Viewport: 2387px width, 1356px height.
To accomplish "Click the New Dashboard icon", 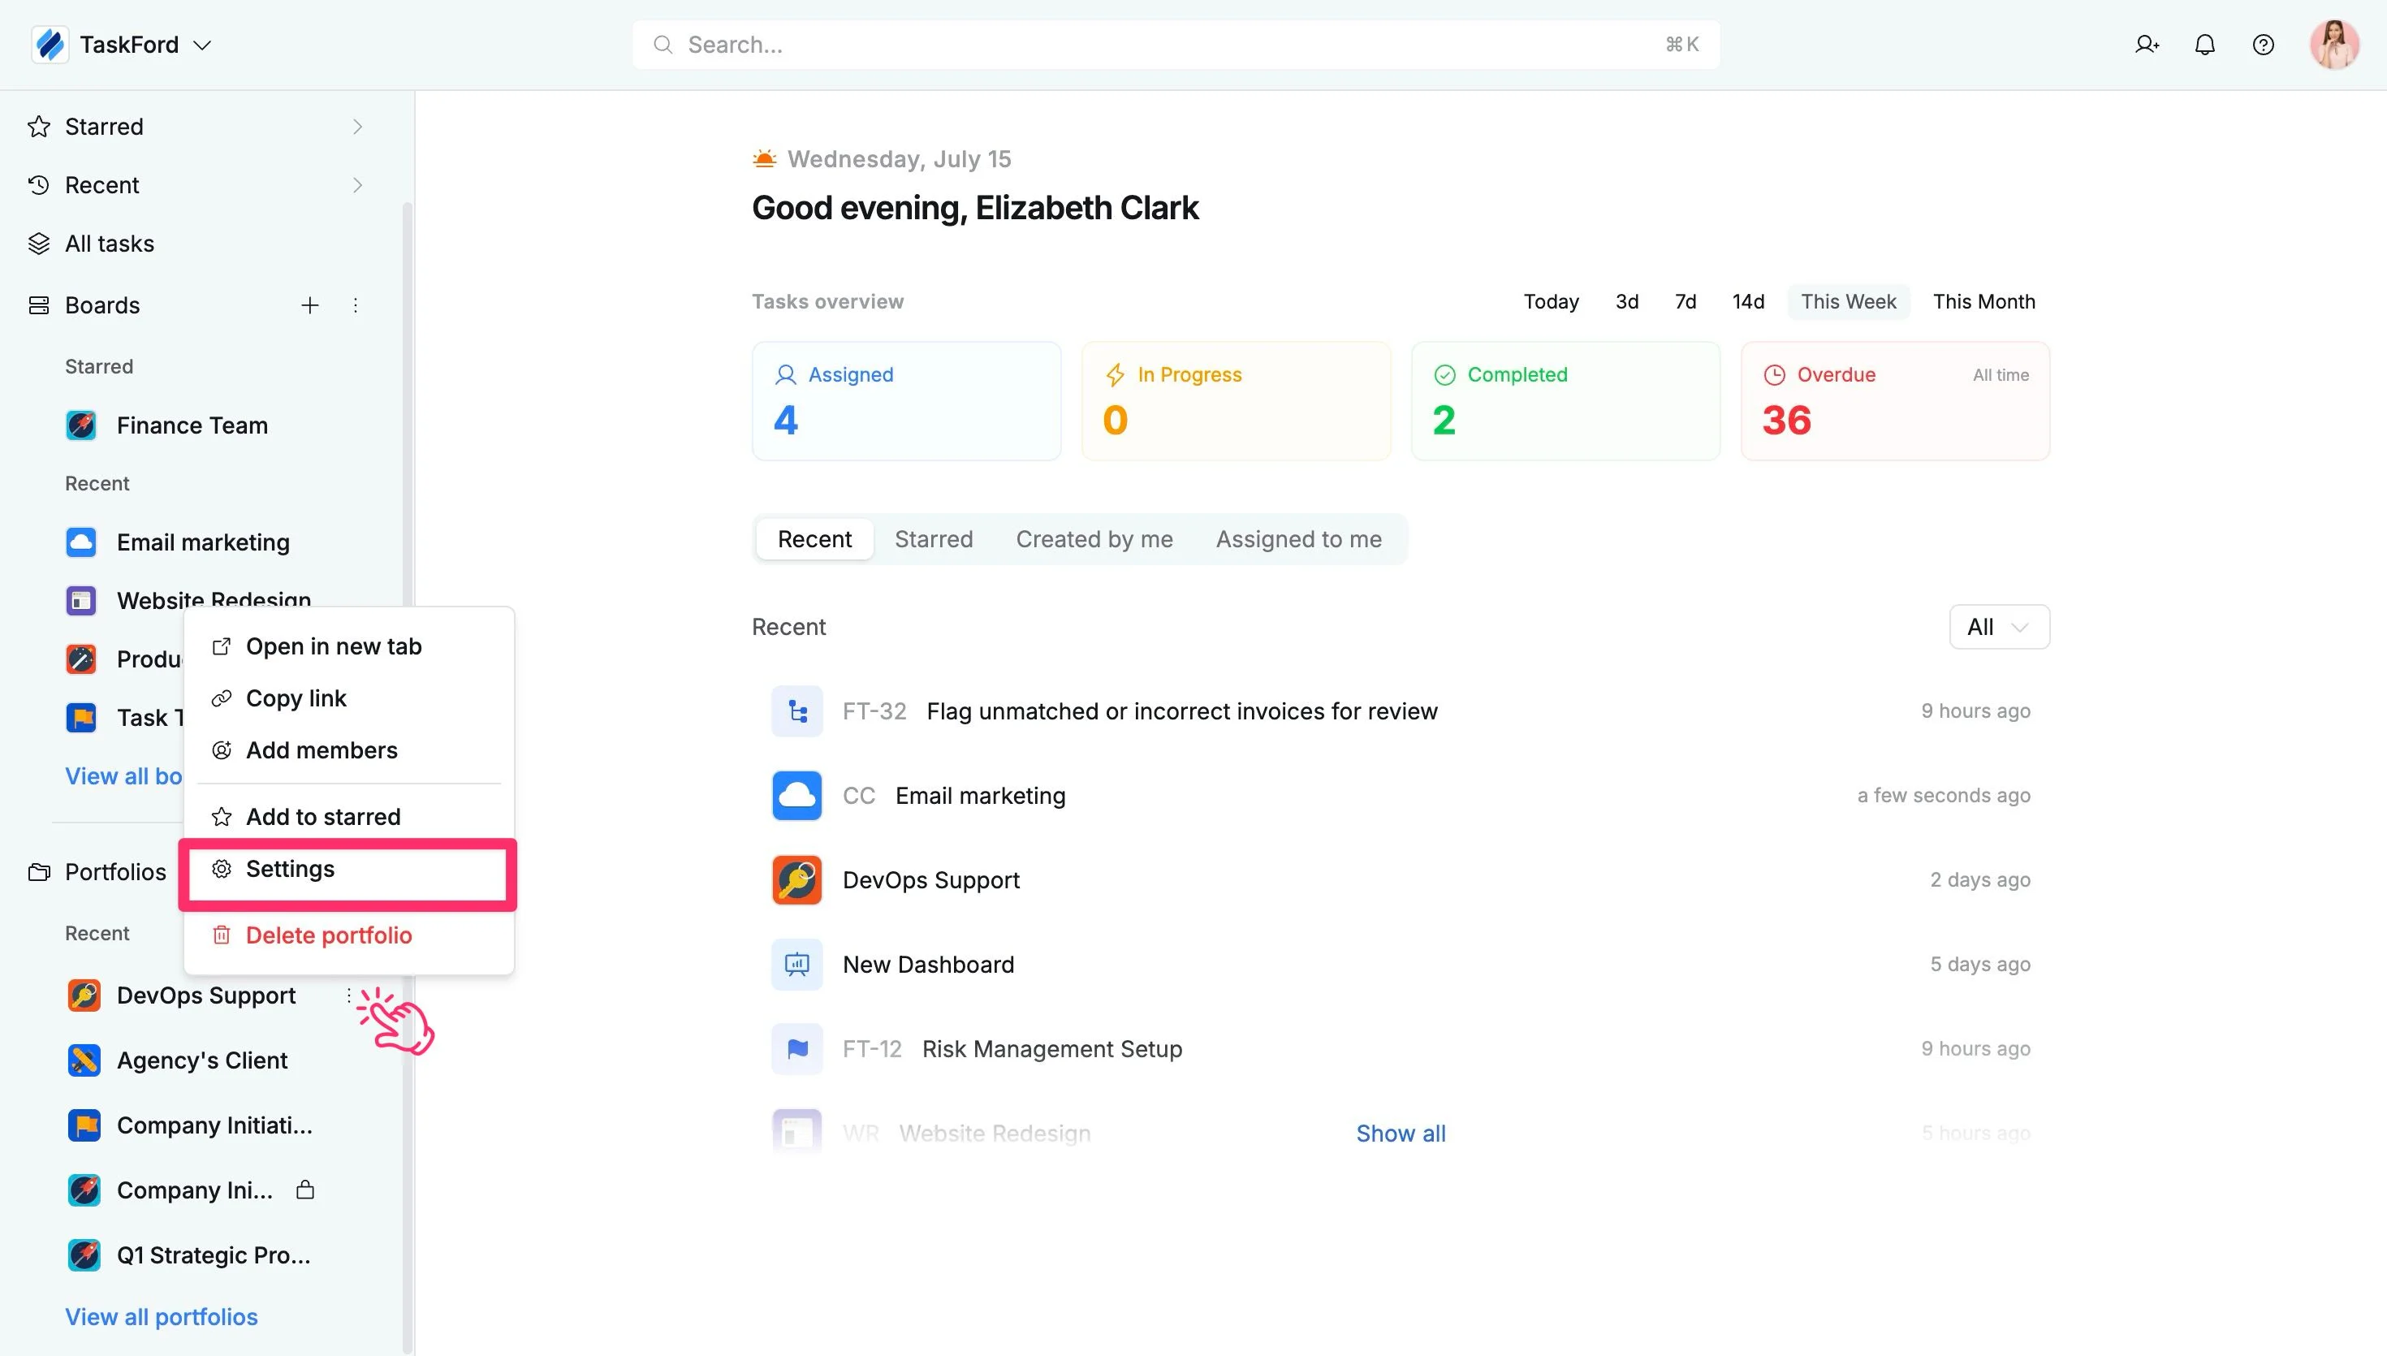I will point(797,965).
